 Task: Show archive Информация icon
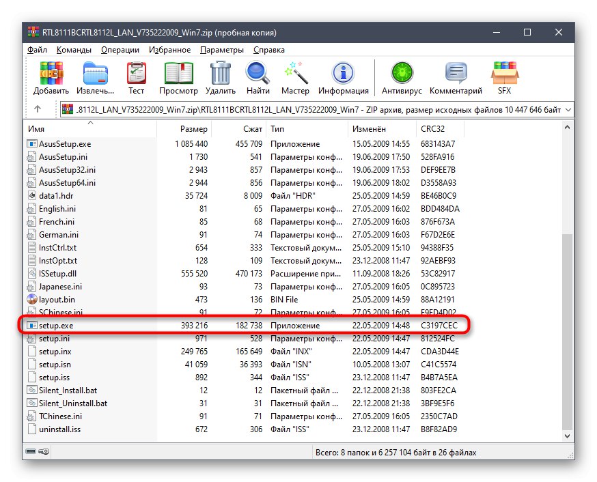click(x=343, y=73)
